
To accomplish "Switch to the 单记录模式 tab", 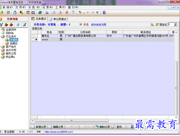I will (x=58, y=19).
